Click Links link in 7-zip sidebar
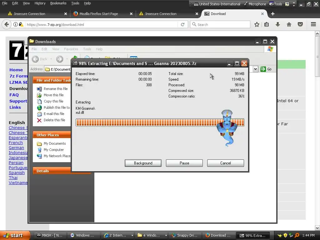Screen dimensions: 320x240 15,107
